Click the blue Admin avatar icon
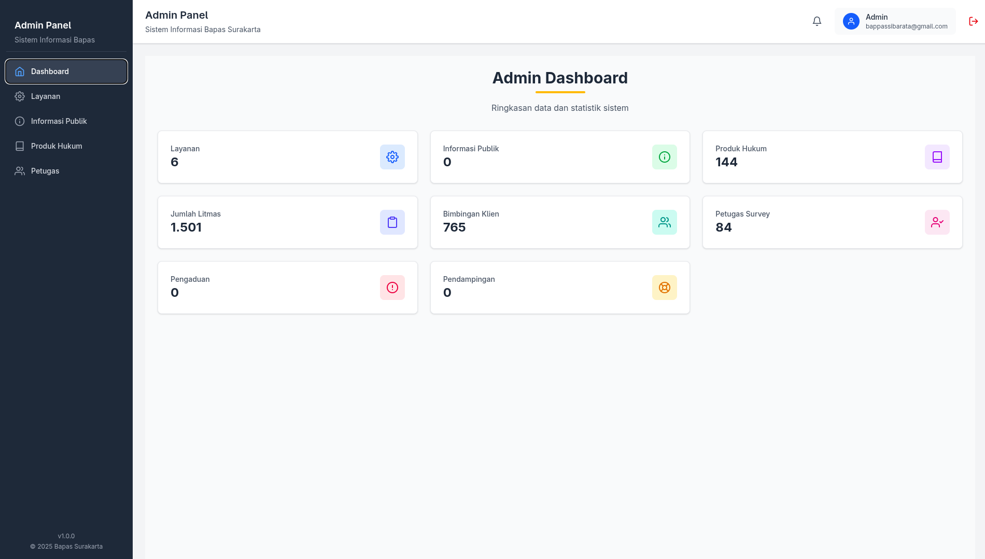 (851, 21)
